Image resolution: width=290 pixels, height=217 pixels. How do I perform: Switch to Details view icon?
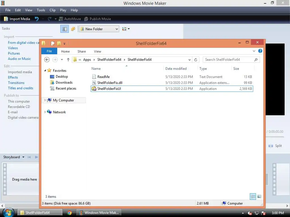[x=253, y=197]
